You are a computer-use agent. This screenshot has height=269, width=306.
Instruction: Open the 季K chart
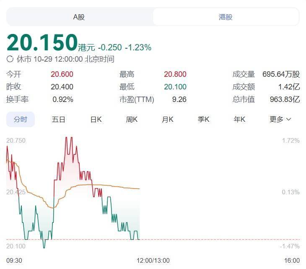point(204,119)
